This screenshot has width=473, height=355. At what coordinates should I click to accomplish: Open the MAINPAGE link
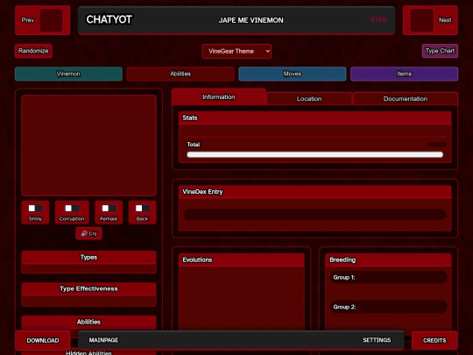pyautogui.click(x=103, y=340)
